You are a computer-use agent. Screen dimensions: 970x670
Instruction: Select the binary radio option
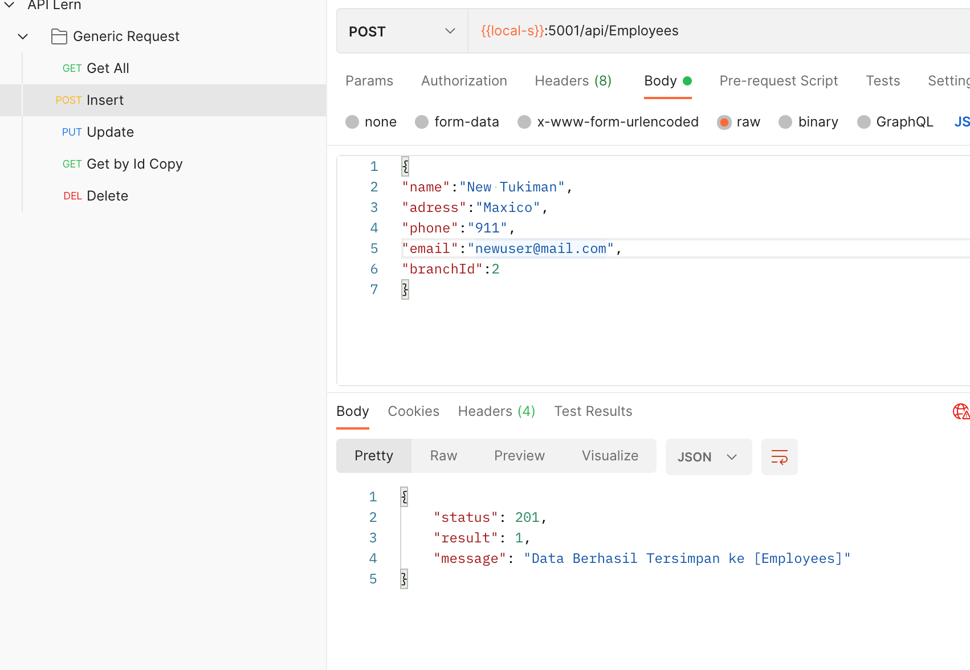[785, 122]
